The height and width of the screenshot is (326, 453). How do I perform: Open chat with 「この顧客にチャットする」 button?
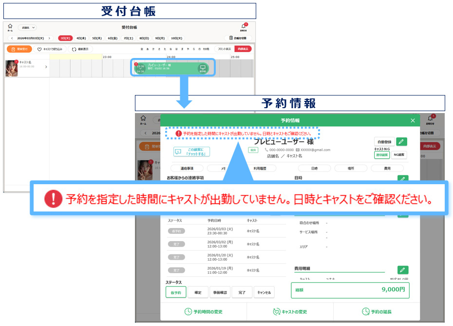coord(191,152)
